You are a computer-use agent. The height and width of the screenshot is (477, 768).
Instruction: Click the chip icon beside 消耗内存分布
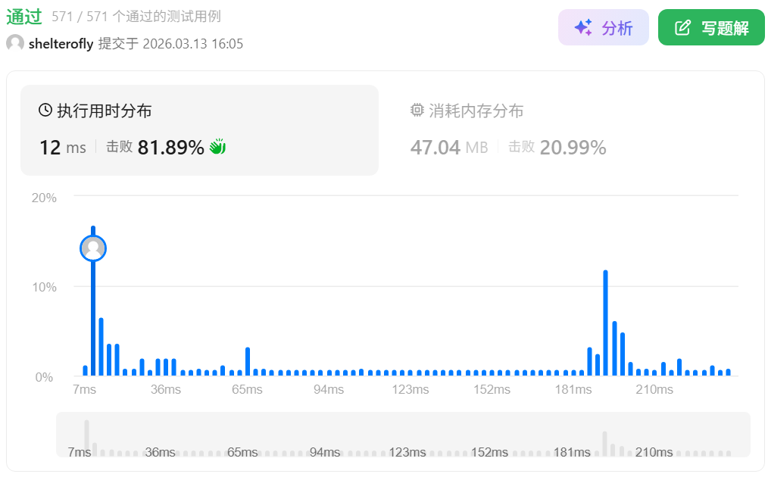(417, 111)
